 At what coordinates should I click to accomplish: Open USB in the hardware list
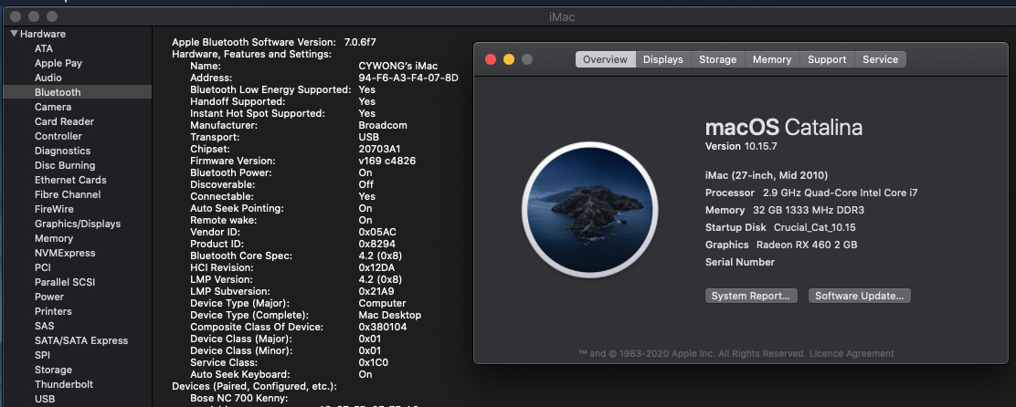(45, 399)
